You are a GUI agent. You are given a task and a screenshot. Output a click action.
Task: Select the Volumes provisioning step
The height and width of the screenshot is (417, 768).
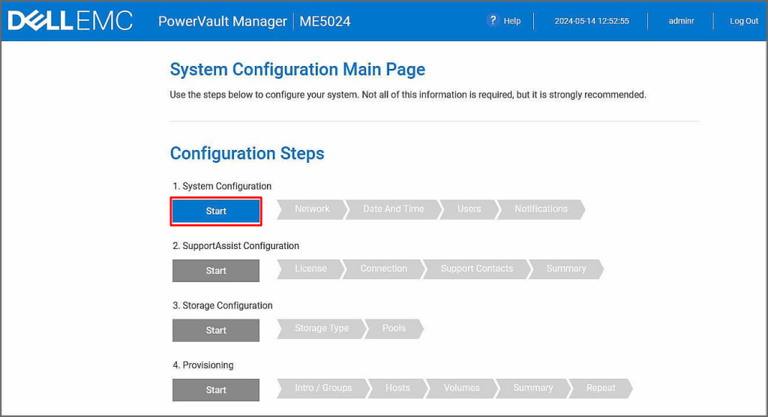pyautogui.click(x=461, y=388)
